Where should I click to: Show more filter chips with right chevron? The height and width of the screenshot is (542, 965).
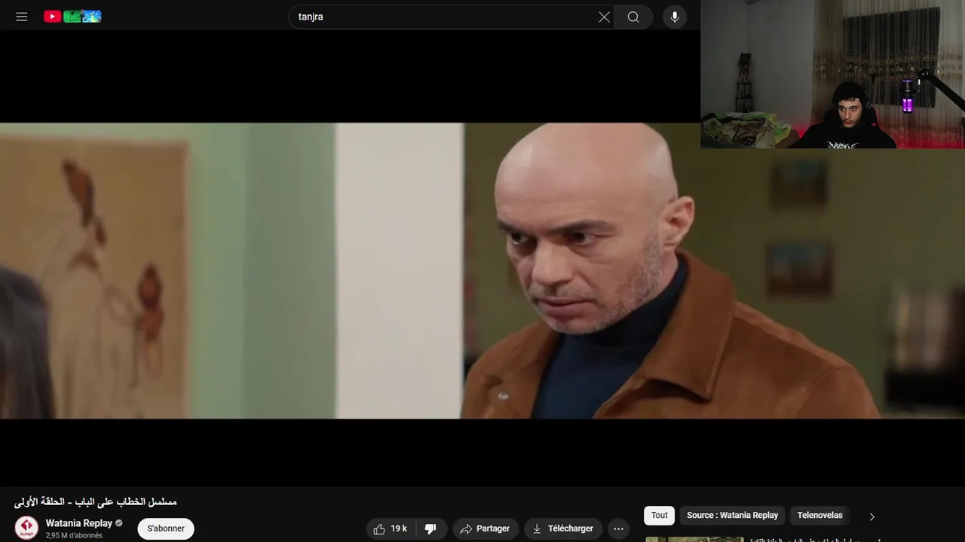pyautogui.click(x=872, y=516)
